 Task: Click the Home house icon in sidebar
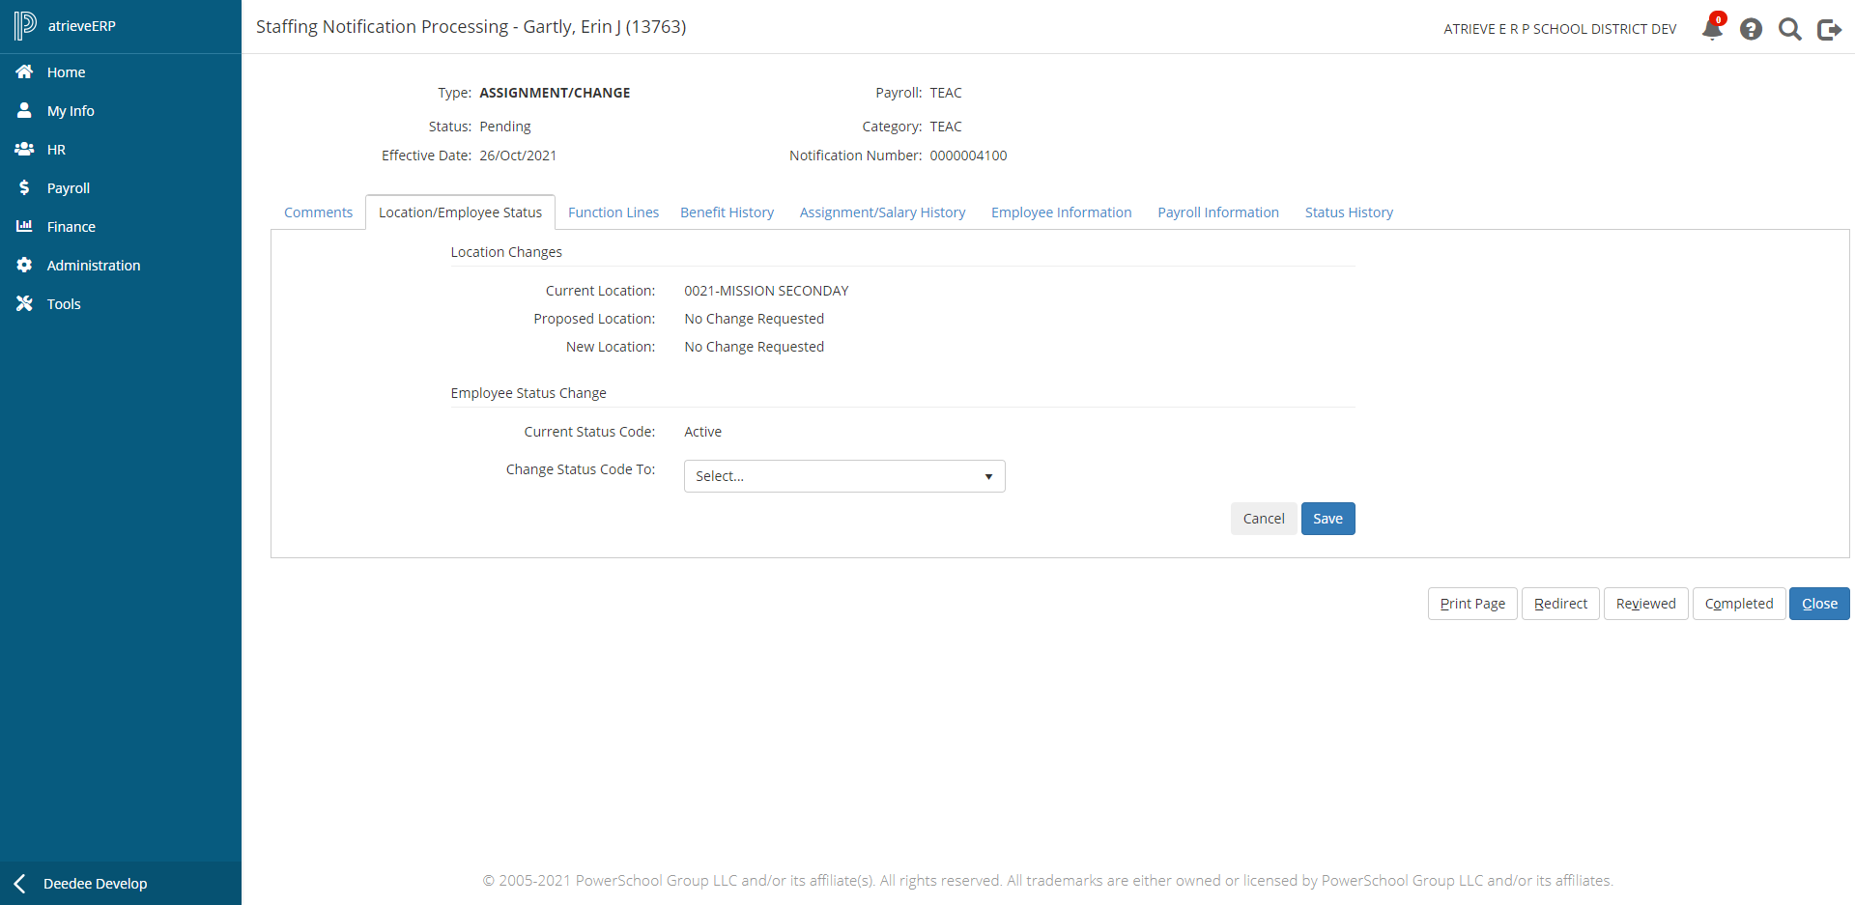(25, 72)
